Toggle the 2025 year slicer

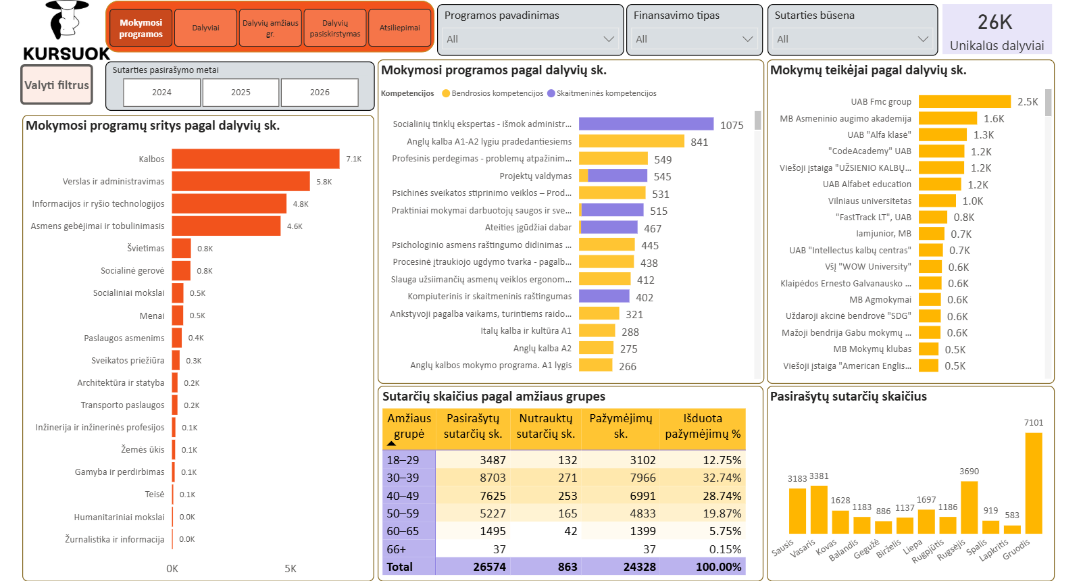[x=241, y=93]
